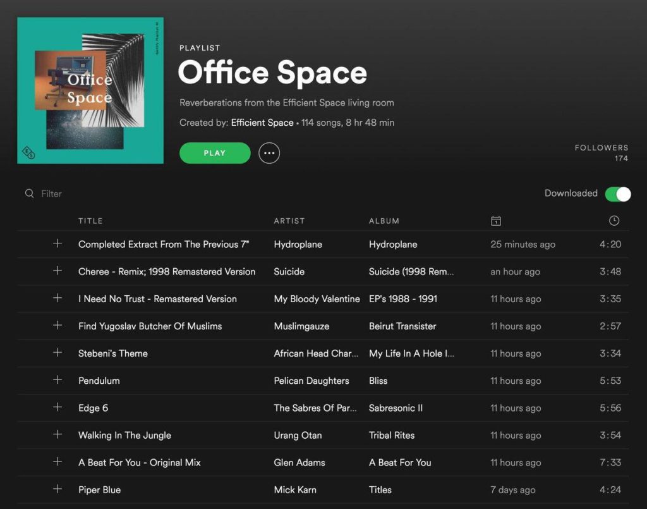The height and width of the screenshot is (509, 647).
Task: Sort tracks by ALBUM column header
Action: (384, 221)
